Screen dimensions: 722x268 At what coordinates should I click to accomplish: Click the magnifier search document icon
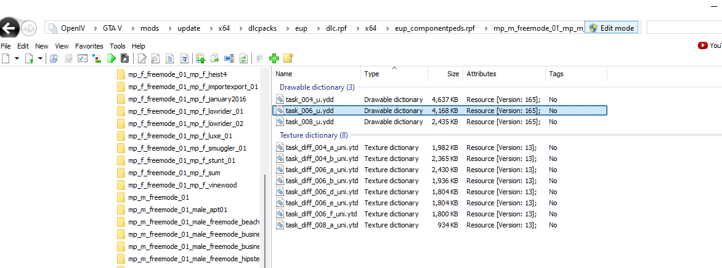pyautogui.click(x=155, y=58)
